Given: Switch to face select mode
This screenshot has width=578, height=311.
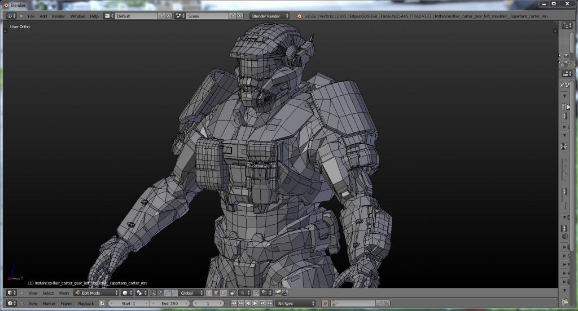Looking at the screenshot, I should (x=223, y=293).
